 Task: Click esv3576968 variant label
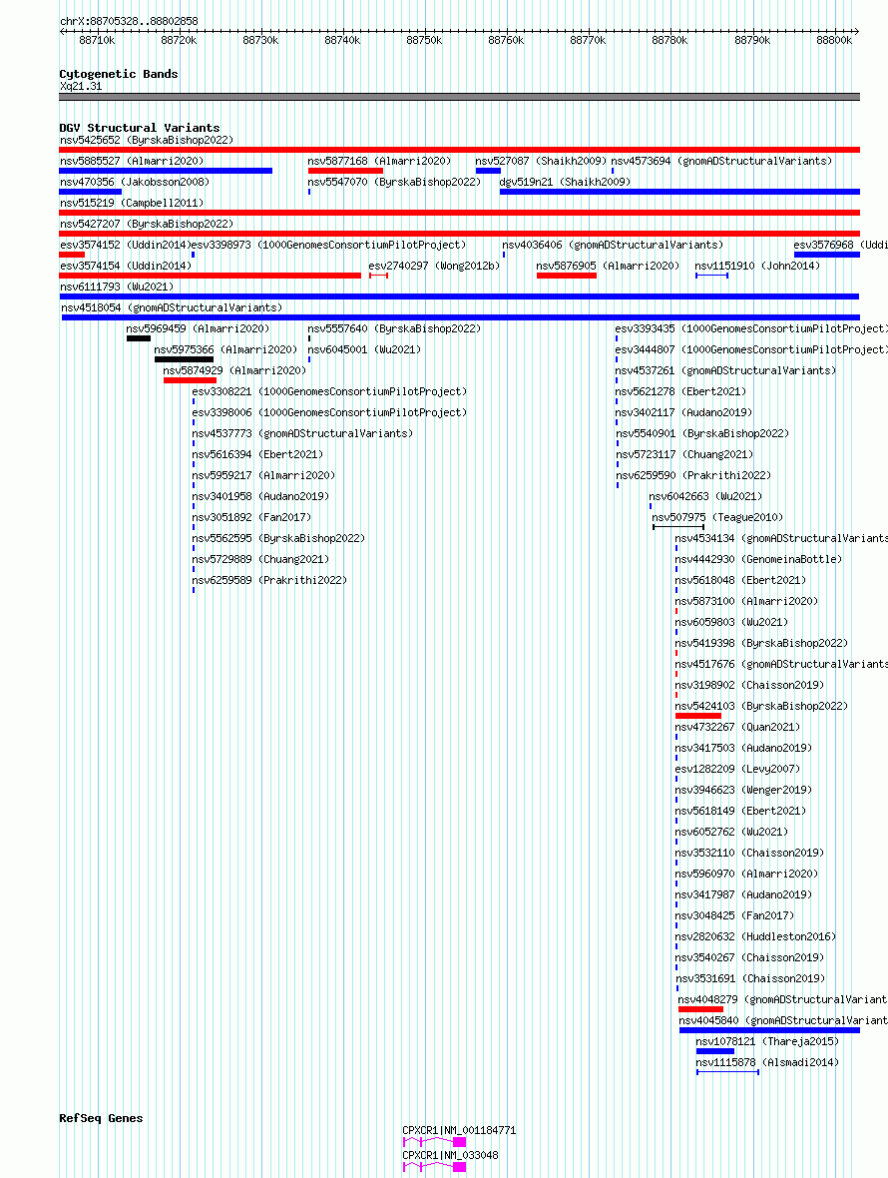[841, 245]
